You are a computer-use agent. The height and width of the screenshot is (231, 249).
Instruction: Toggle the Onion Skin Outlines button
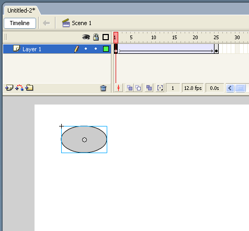[138, 88]
